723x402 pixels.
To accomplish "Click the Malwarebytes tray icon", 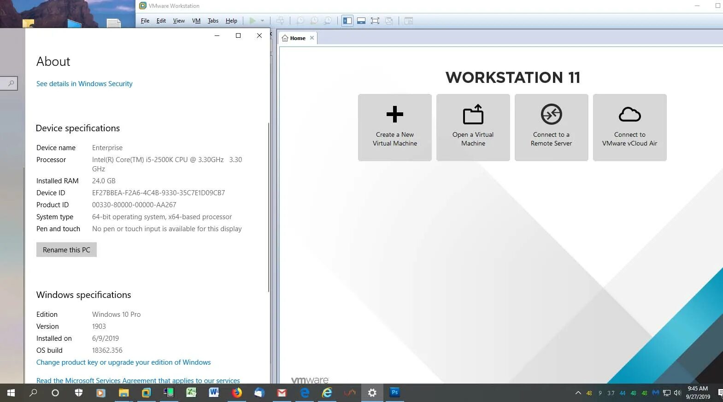I will pos(655,393).
